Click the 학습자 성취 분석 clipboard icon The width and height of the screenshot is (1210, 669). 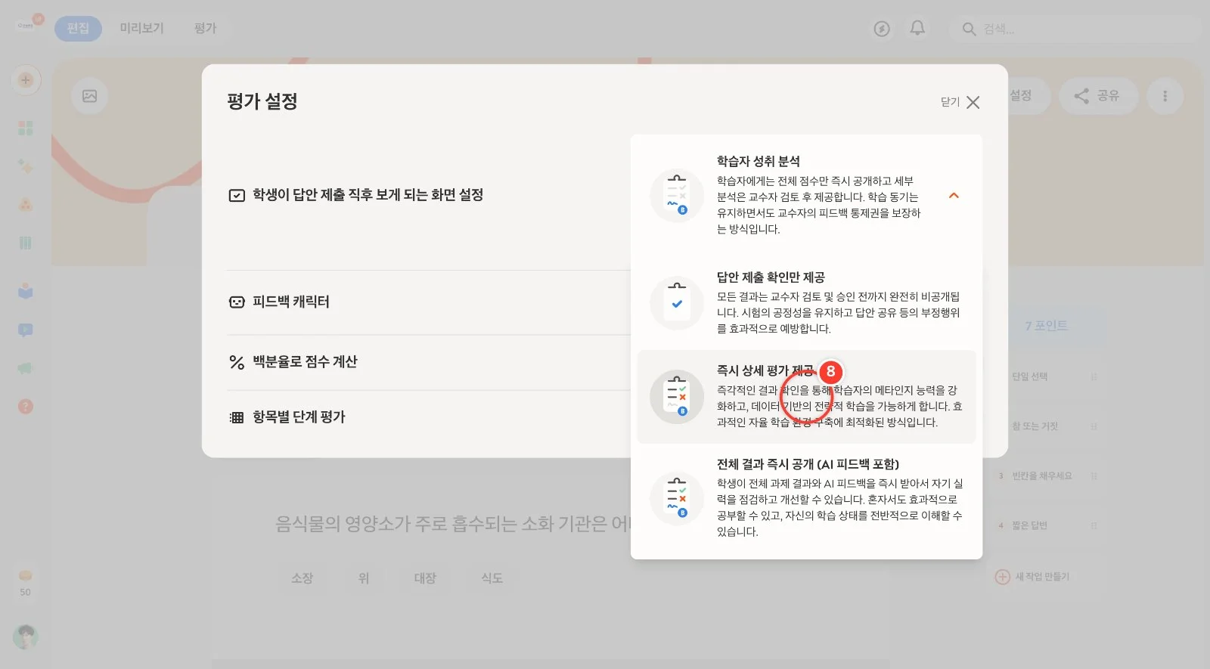677,196
